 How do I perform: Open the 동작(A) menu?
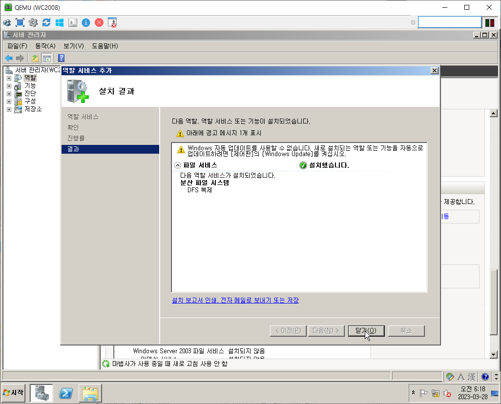coord(45,46)
